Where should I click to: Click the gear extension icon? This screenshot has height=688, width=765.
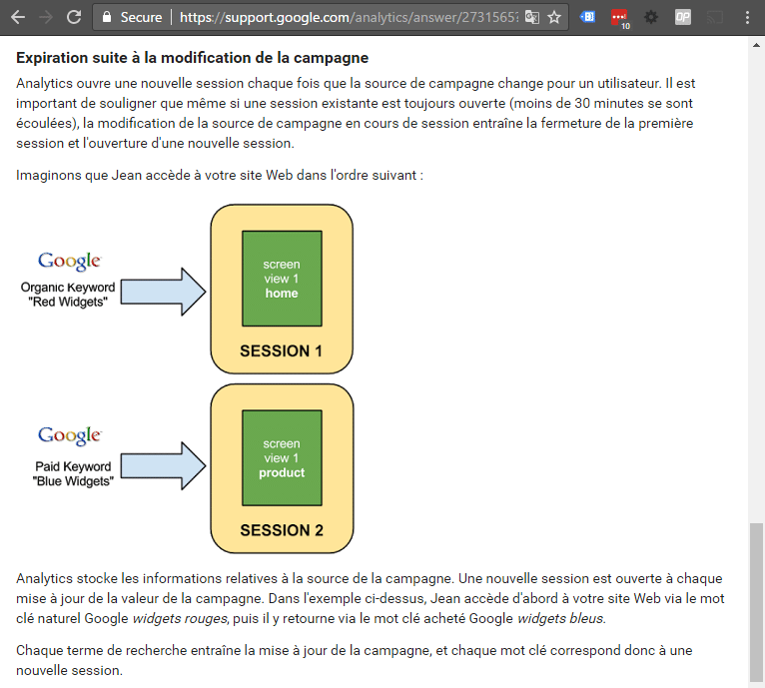click(651, 17)
